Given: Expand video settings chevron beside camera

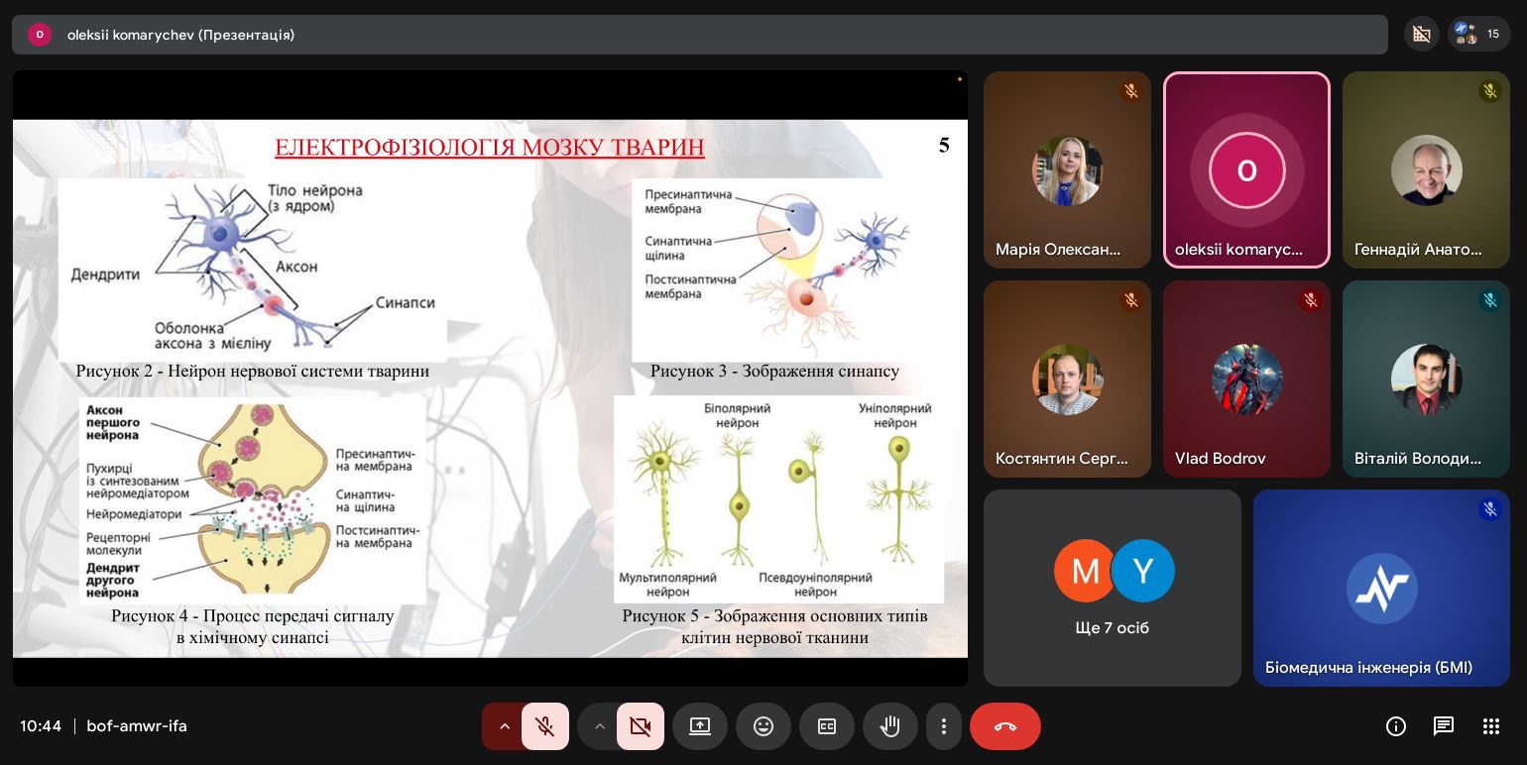Looking at the screenshot, I should point(599,726).
